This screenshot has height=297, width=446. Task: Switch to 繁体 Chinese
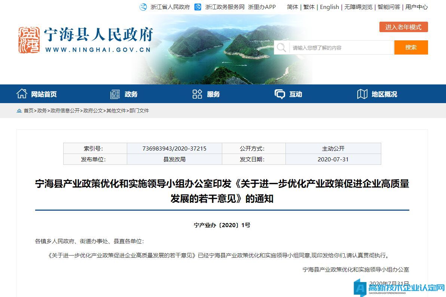[x=309, y=7]
